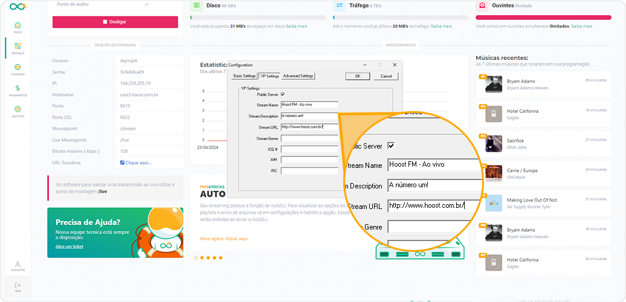
Task: Select the last carousel dot
Action: tap(221, 258)
